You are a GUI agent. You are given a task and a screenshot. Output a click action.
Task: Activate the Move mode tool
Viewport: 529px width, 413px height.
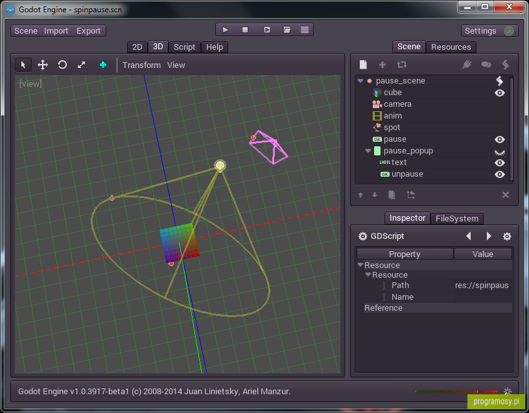click(x=43, y=65)
